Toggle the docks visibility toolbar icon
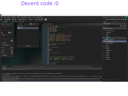Image resolution: width=128 pixels, height=96 pixels. tap(42, 19)
